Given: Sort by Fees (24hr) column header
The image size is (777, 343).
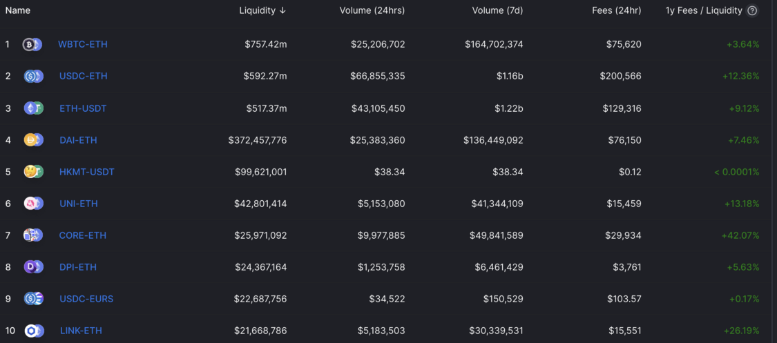Looking at the screenshot, I should (x=617, y=10).
